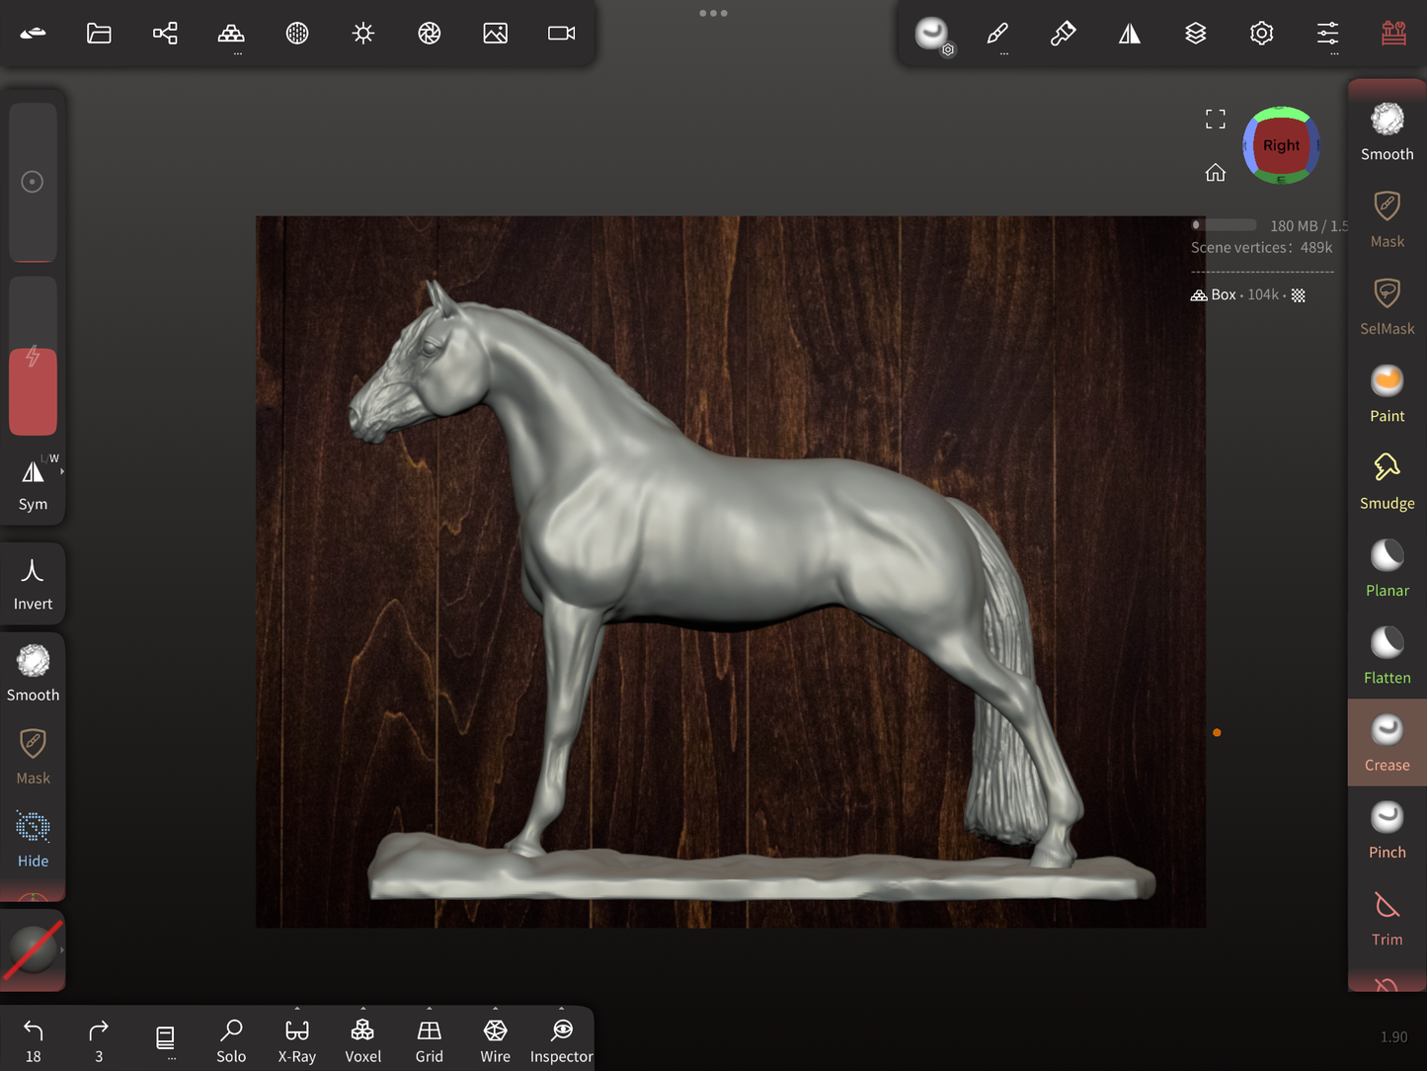Switch to the Flatten tool

(1387, 654)
